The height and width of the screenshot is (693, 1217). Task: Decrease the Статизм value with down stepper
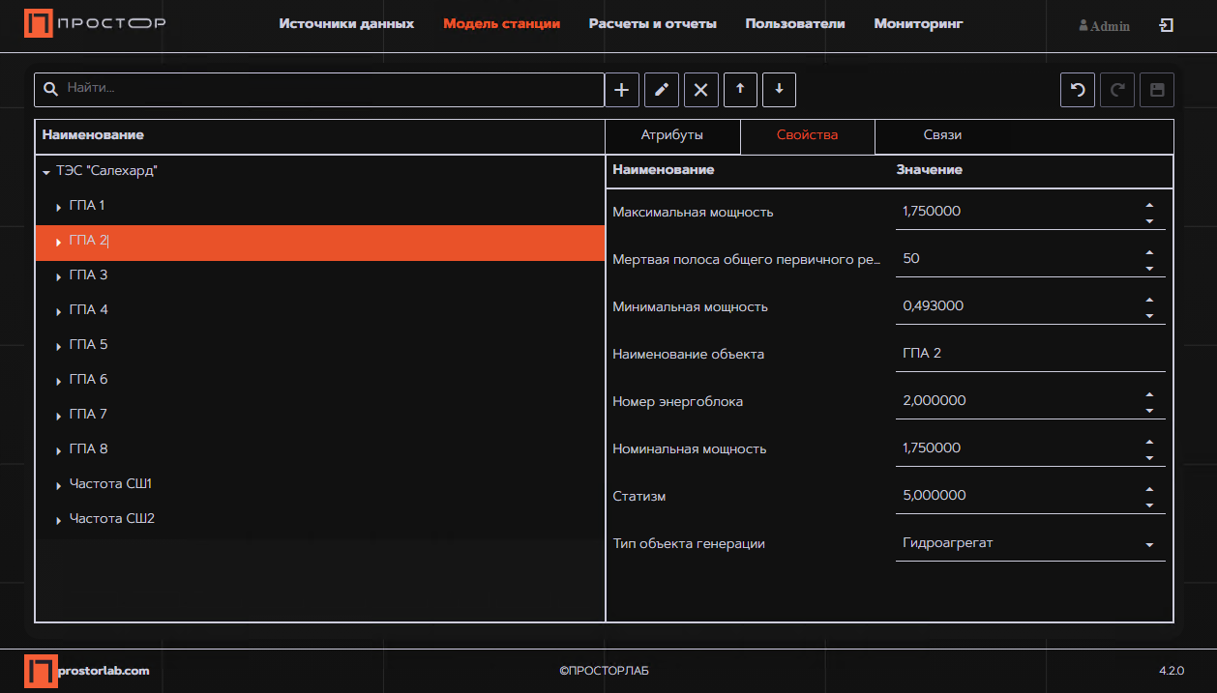(1149, 505)
